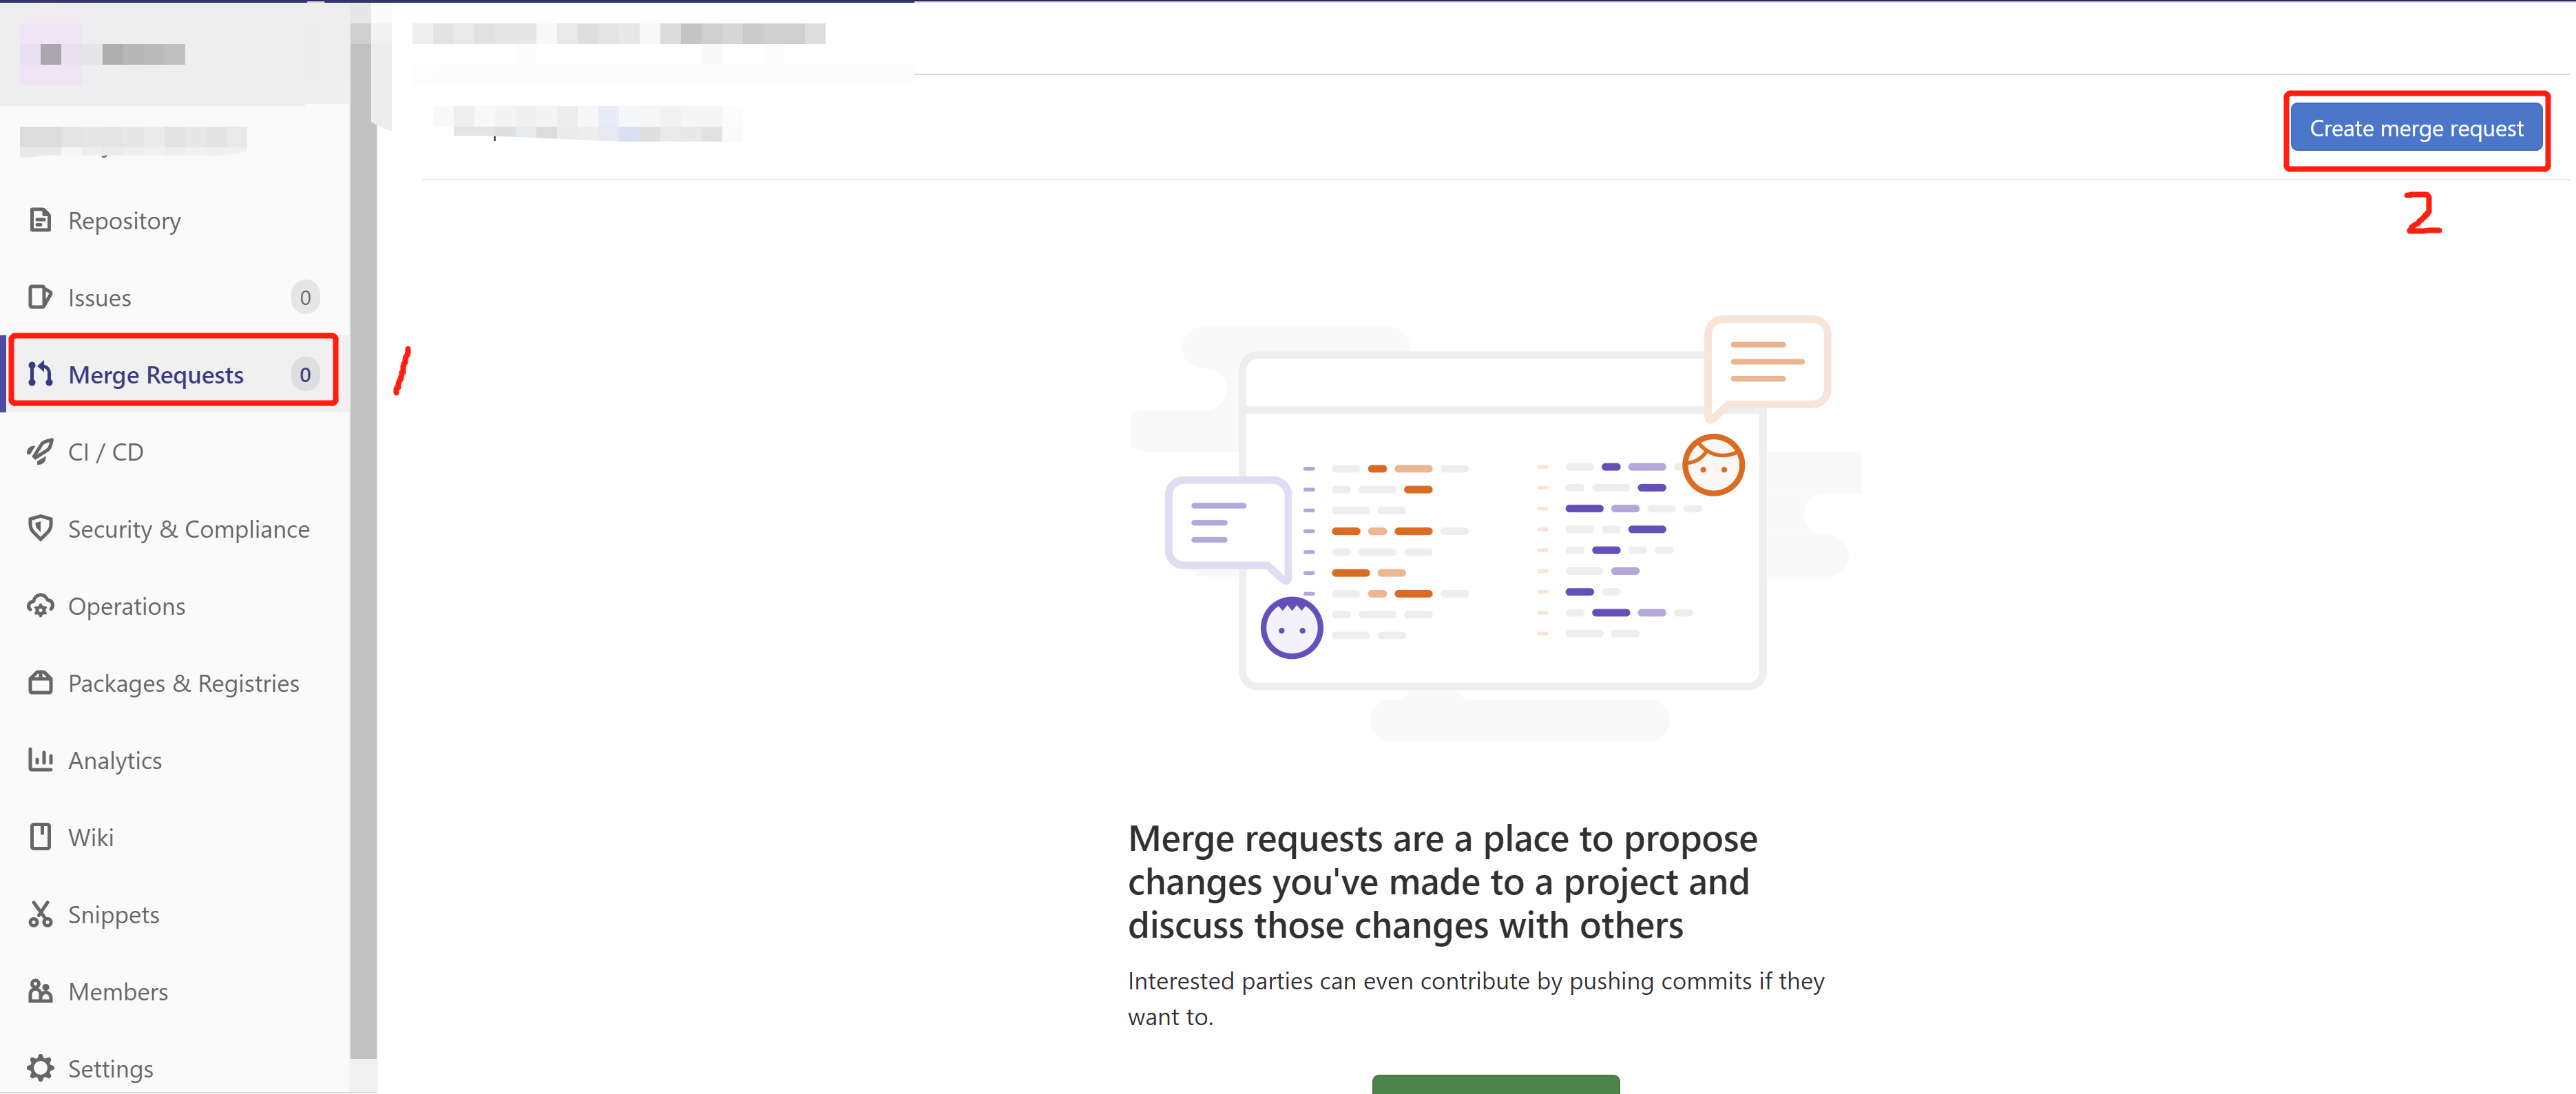Click the Operations icon
Screen dimensions: 2576x1094
[40, 605]
